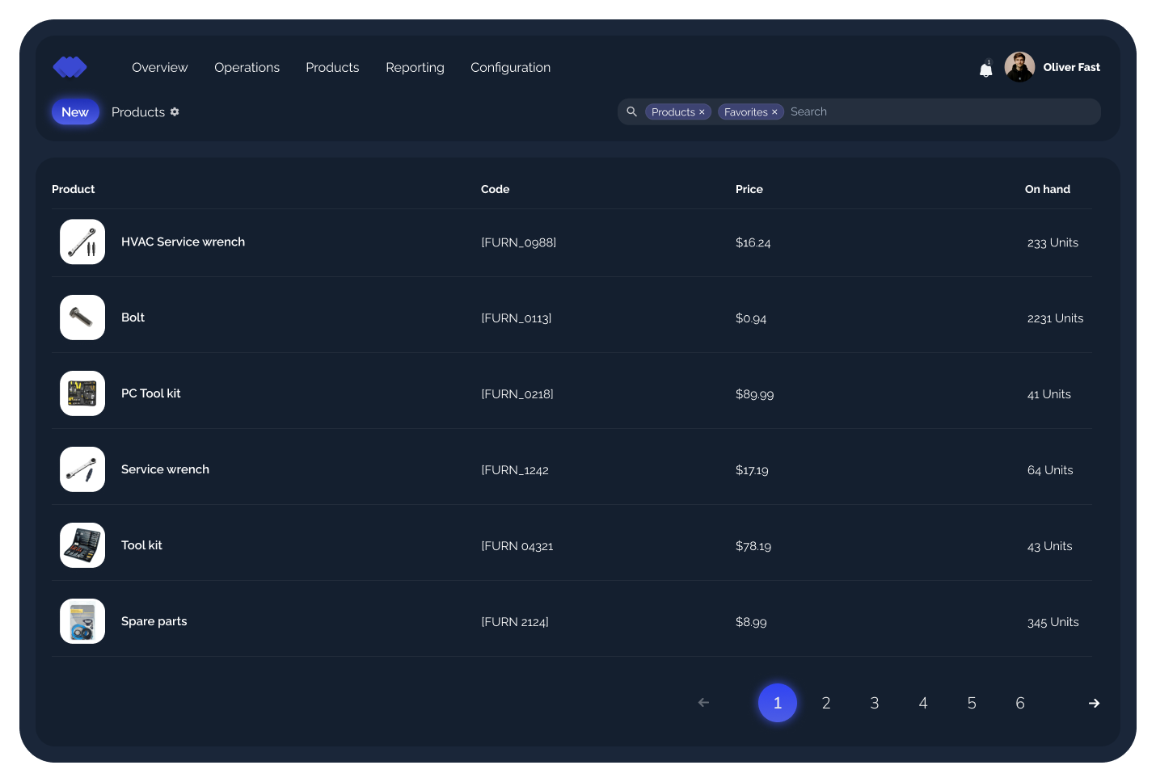Open the Tool kit product name
The width and height of the screenshot is (1156, 782).
pyautogui.click(x=141, y=545)
